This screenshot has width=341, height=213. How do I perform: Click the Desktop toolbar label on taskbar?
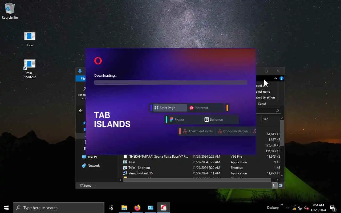273,208
